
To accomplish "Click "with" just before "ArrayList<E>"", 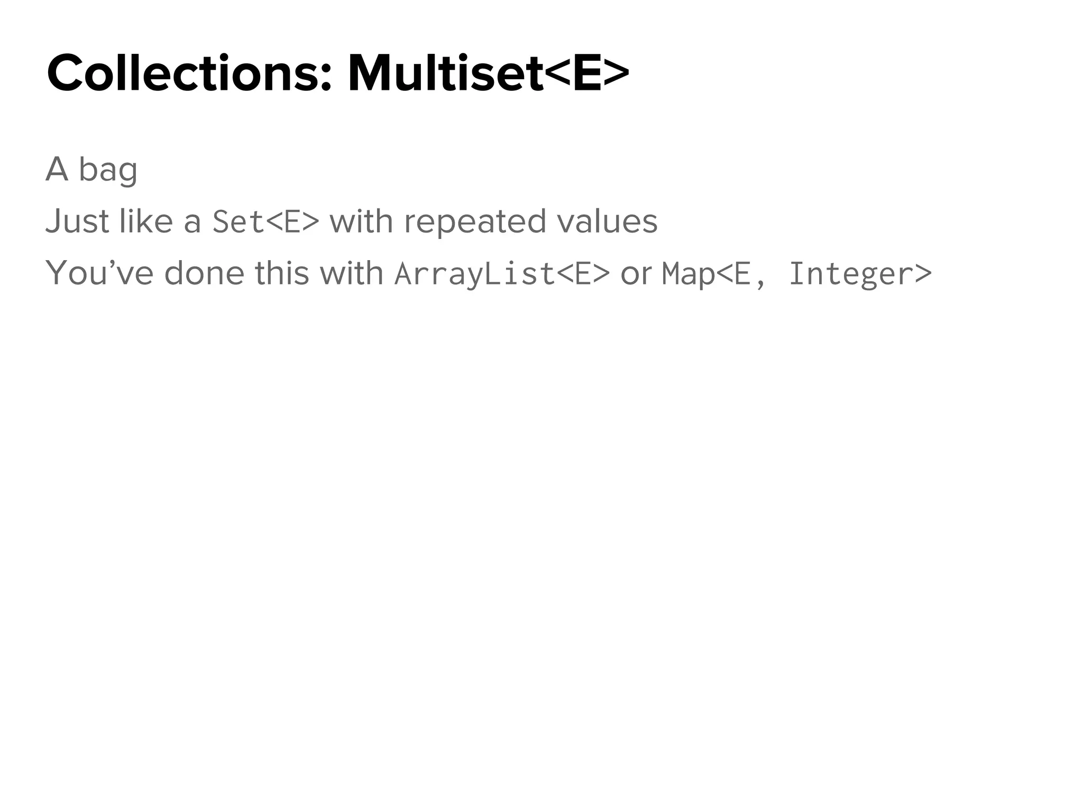I will 352,273.
